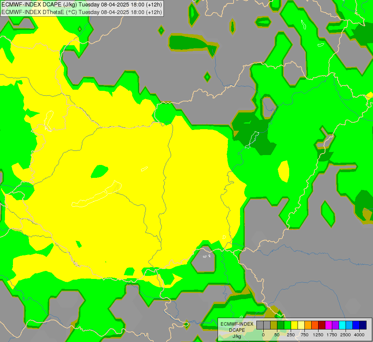The width and height of the screenshot is (373, 342).
Task: Select the orange legend swatch
Action: point(308,325)
